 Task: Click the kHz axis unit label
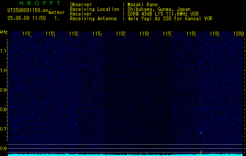pyautogui.click(x=4, y=32)
